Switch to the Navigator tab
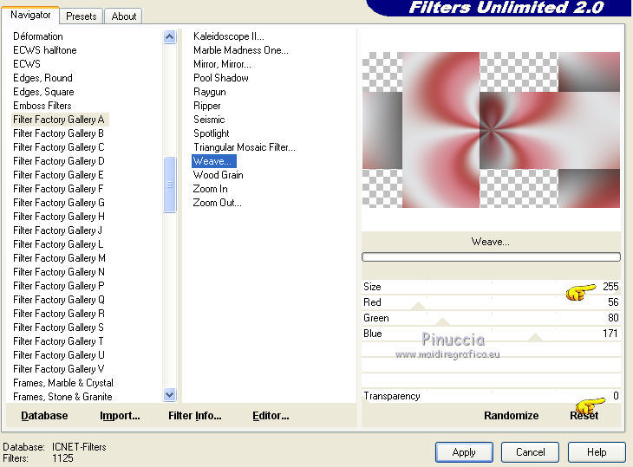Viewport: 633px width, 467px height. point(30,15)
